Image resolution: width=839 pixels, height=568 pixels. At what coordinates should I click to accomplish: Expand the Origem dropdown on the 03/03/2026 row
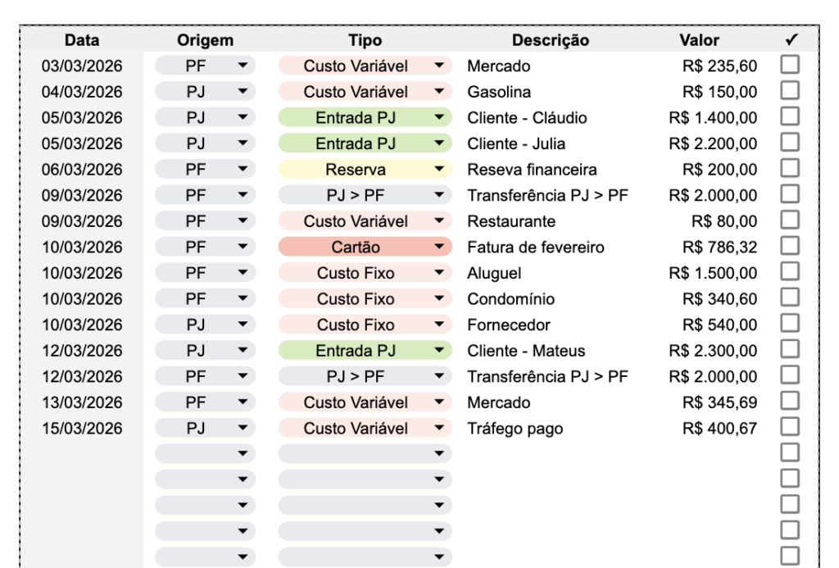242,66
